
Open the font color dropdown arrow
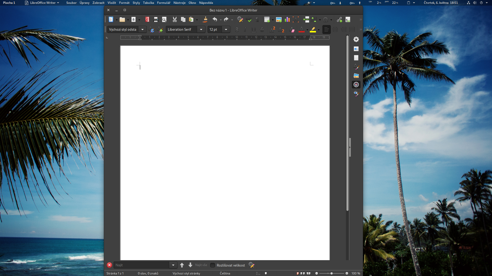pyautogui.click(x=307, y=30)
